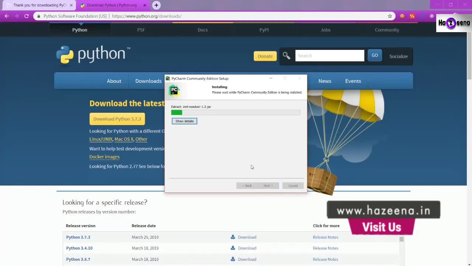The width and height of the screenshot is (472, 266).
Task: Click the download icon in the Python 3.4.10 row
Action: click(233, 248)
